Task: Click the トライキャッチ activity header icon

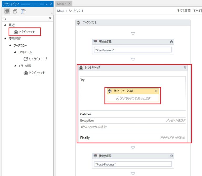Action: 81,67
